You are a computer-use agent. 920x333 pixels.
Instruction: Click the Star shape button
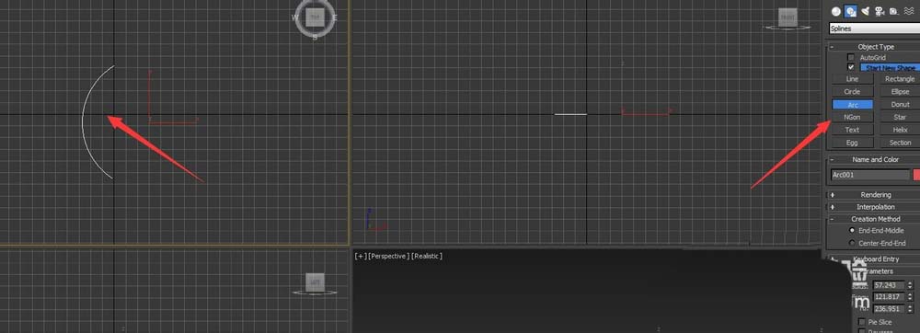tap(899, 117)
